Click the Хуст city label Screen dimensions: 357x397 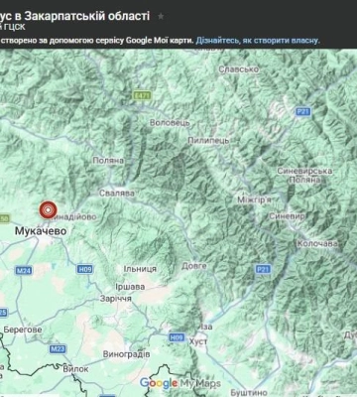click(198, 341)
